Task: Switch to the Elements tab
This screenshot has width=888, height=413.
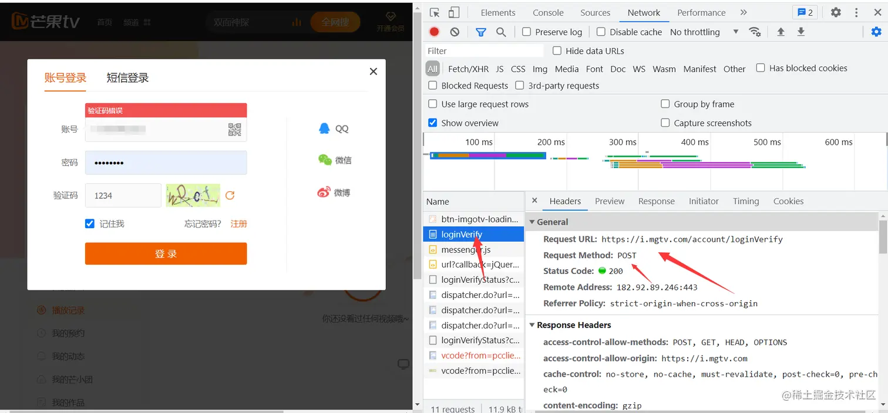Action: (x=498, y=12)
